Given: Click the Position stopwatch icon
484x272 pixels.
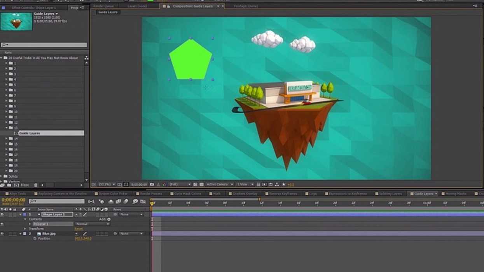Looking at the screenshot, I should coord(35,239).
